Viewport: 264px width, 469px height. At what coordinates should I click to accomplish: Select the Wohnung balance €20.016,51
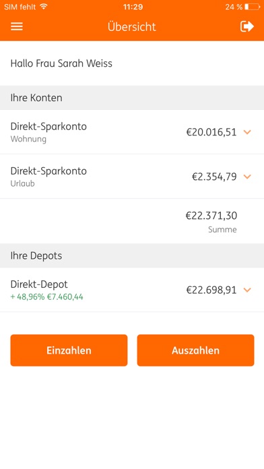211,132
